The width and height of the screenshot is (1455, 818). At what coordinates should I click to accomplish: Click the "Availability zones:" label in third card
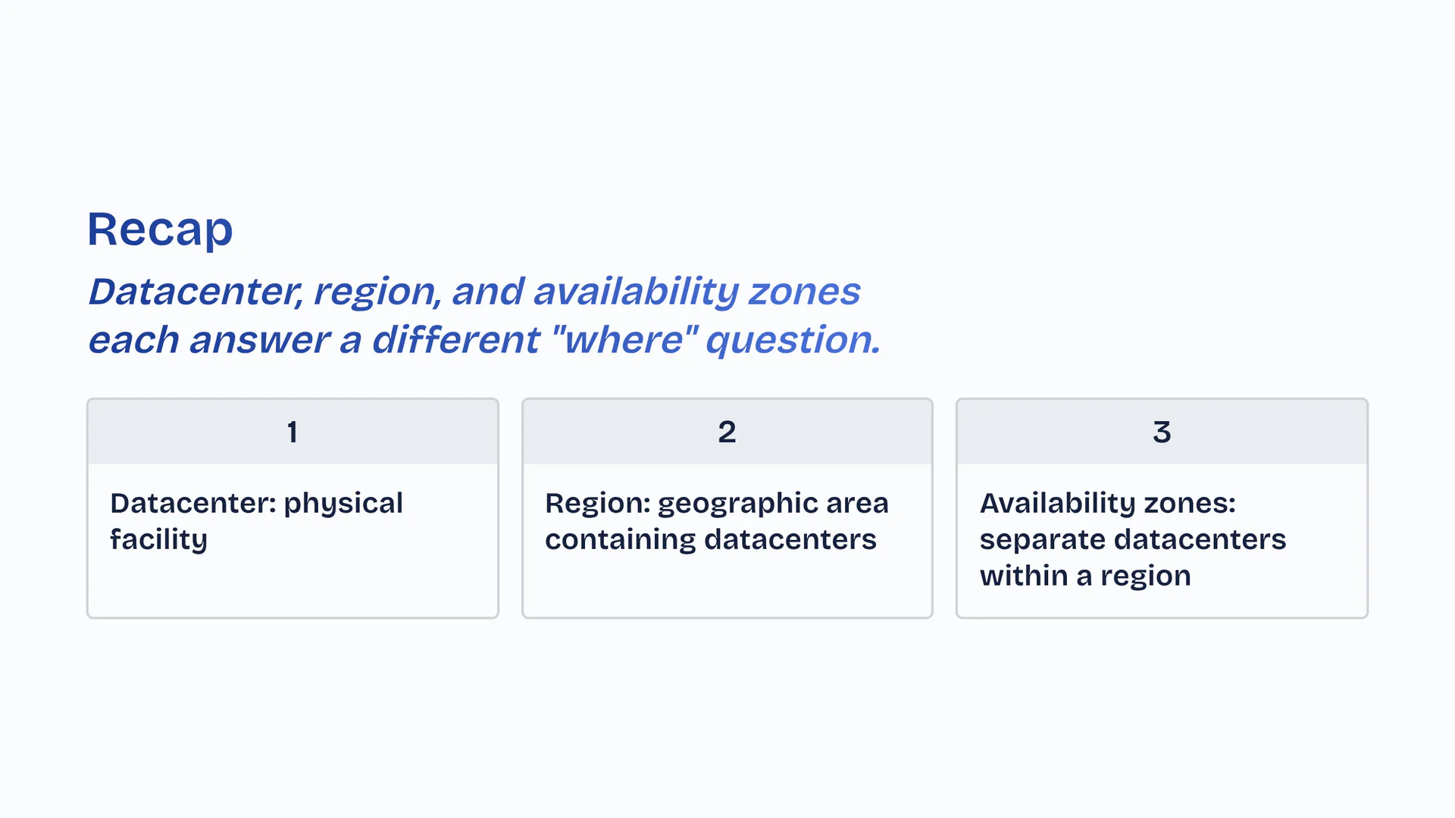[1107, 503]
